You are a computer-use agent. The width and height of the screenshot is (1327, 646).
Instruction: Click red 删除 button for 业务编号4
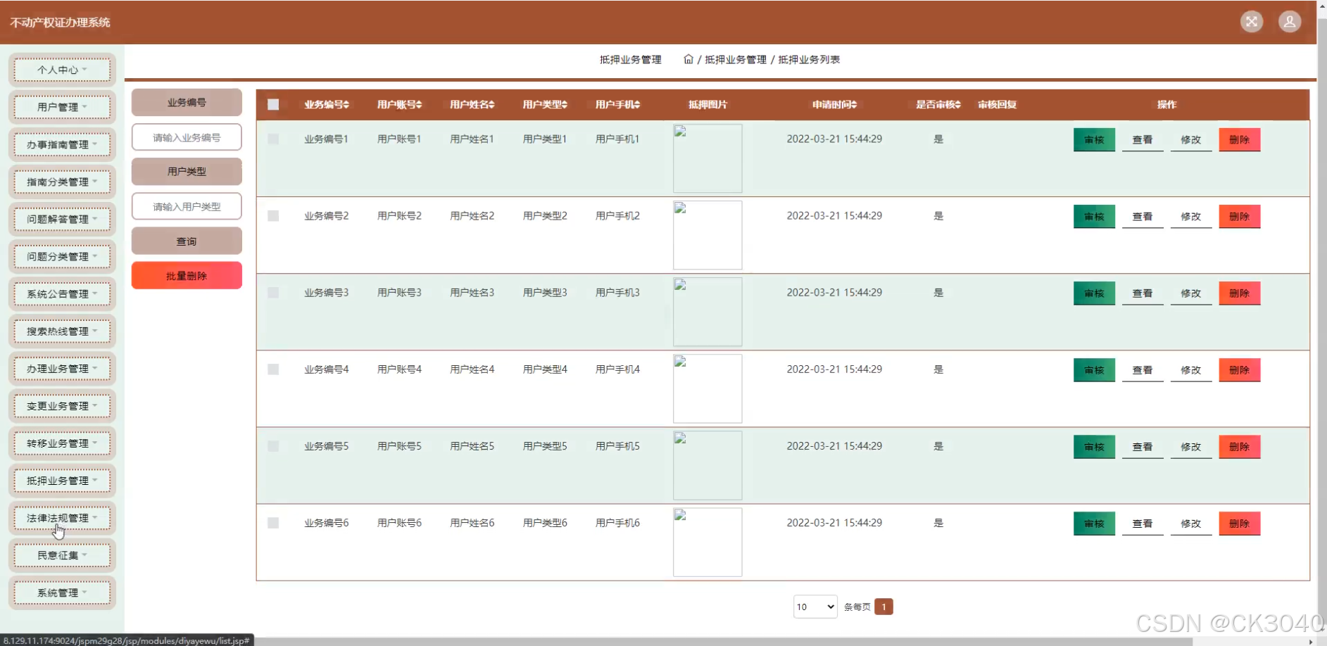pyautogui.click(x=1240, y=369)
